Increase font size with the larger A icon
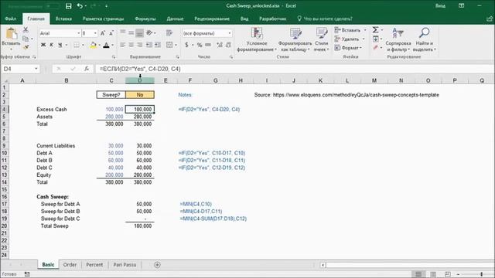The width and height of the screenshot is (495, 278). pyautogui.click(x=103, y=33)
